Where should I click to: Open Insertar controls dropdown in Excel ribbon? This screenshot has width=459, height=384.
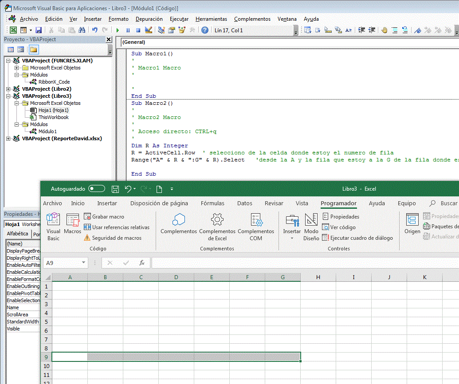coord(292,238)
